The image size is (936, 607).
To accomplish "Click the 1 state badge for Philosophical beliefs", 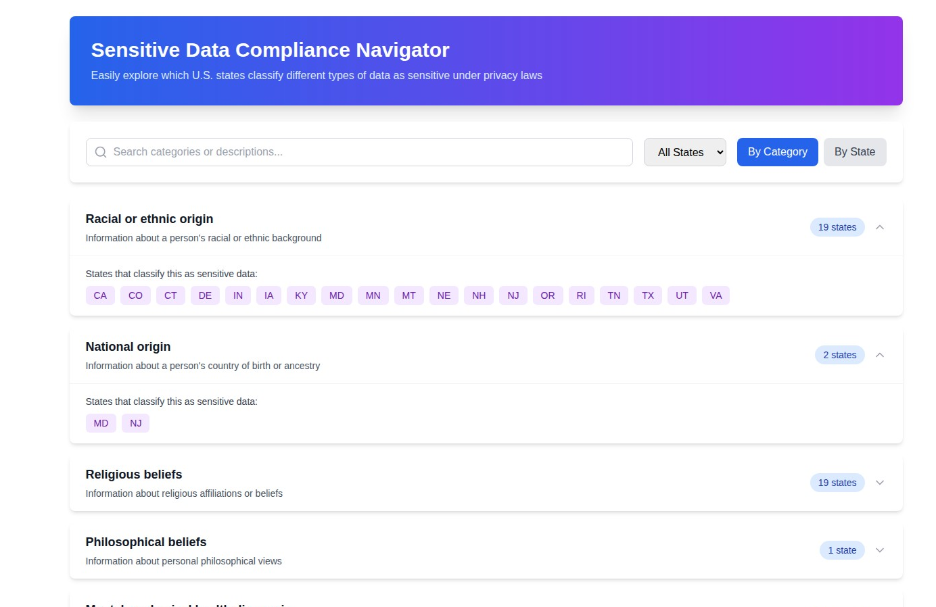I will pyautogui.click(x=842, y=550).
